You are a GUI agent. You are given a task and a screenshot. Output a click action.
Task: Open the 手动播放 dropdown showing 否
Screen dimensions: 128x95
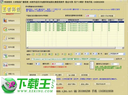pyautogui.click(x=39, y=64)
